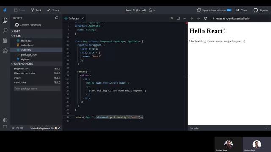Click the React Ts (forked) project title
This screenshot has height=152, width=271.
[135, 10]
